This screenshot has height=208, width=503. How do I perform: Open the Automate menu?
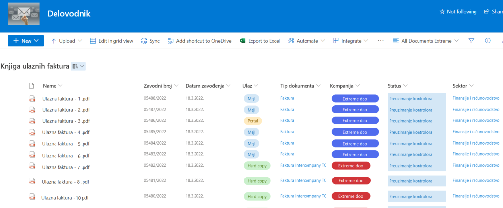(307, 41)
